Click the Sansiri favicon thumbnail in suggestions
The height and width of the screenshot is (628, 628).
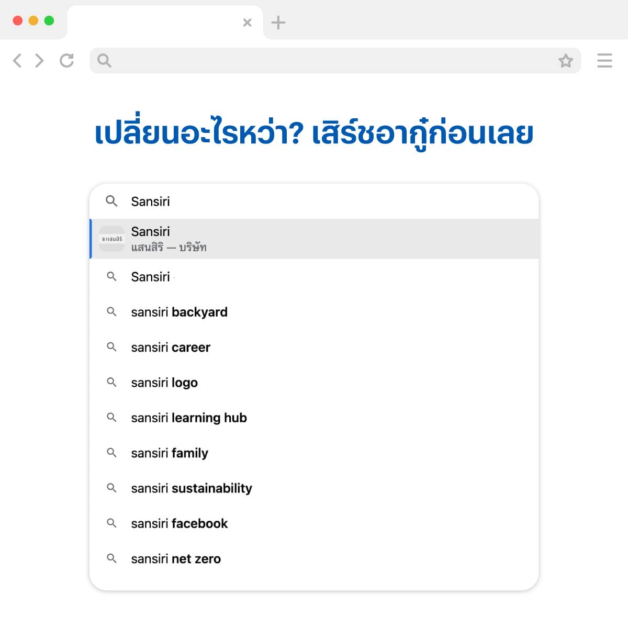[110, 238]
